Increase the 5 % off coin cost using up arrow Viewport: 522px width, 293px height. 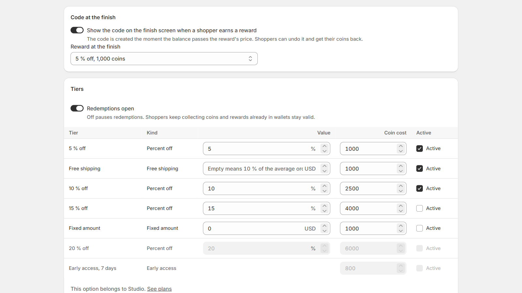point(401,146)
